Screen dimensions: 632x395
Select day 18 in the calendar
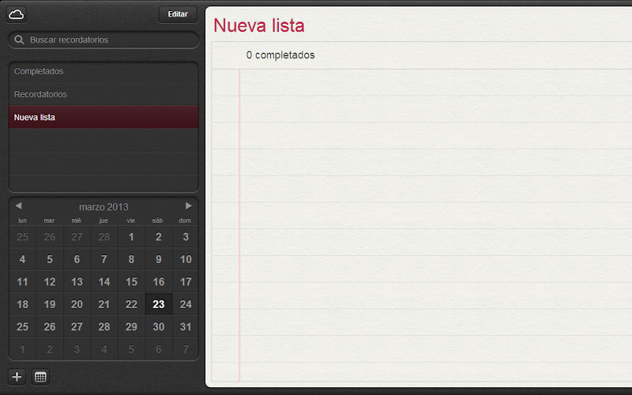pyautogui.click(x=23, y=305)
